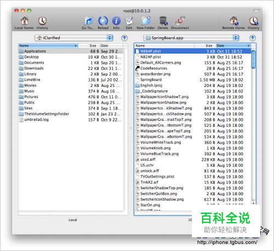The height and width of the screenshot is (251, 274).
Task: Select the LimeWire folder
Action: (71, 80)
